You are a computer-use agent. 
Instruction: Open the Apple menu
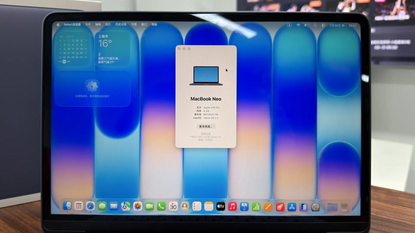click(x=58, y=25)
